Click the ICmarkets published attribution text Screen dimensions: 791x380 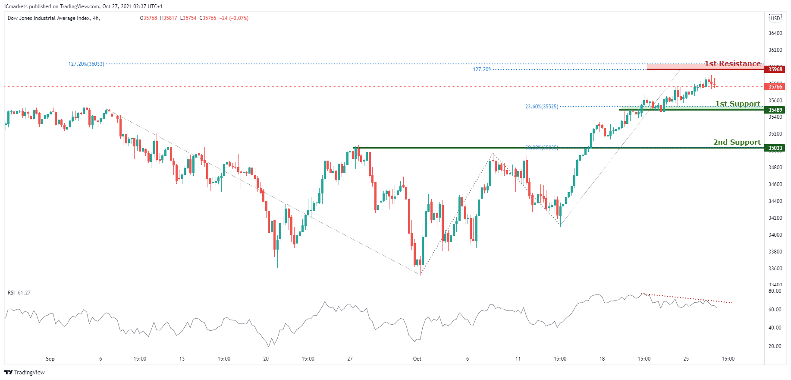click(x=83, y=6)
